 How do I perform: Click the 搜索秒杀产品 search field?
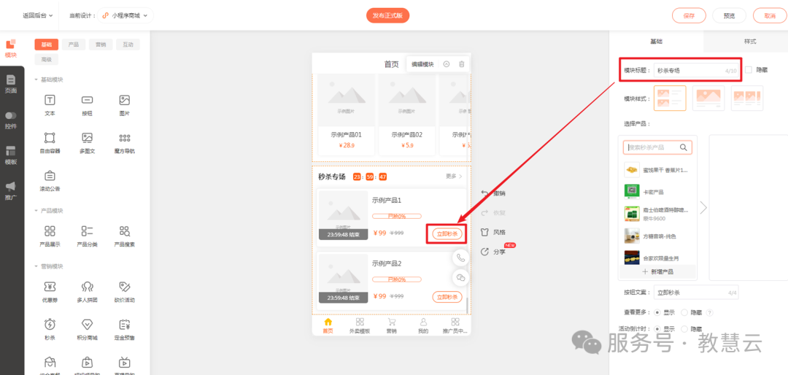point(652,147)
